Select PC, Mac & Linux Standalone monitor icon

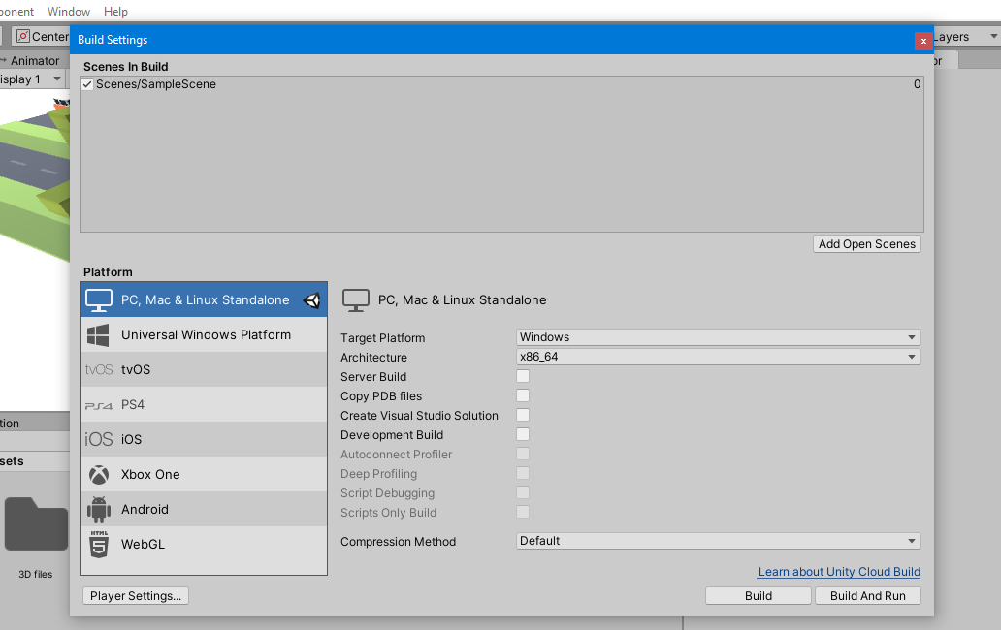tap(99, 300)
